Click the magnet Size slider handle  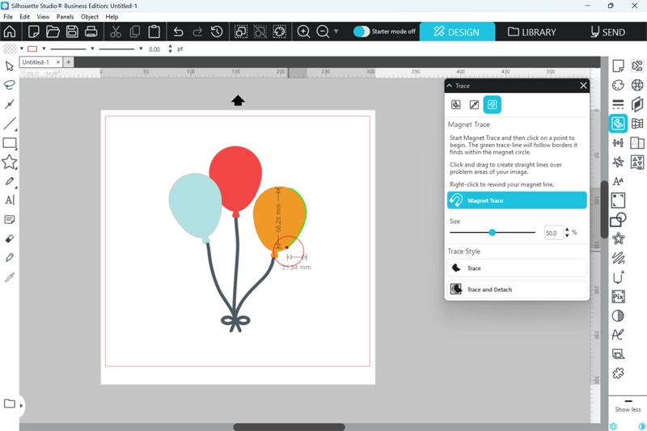(492, 233)
